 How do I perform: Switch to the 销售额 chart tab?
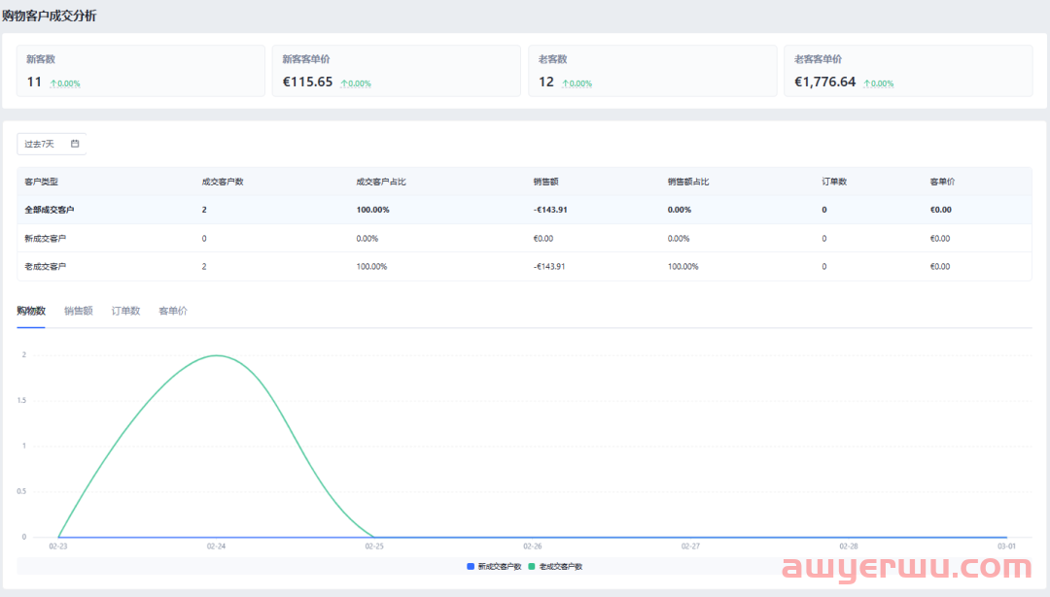click(x=79, y=311)
